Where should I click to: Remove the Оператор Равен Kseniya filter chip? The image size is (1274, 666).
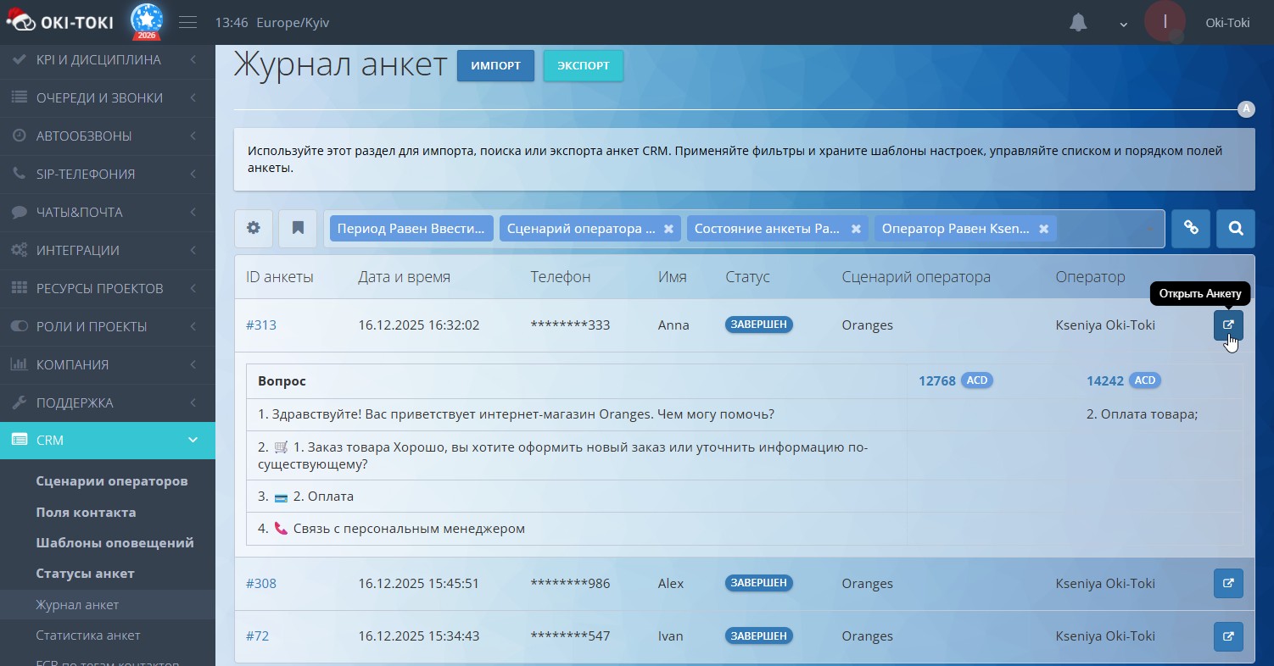(1043, 228)
